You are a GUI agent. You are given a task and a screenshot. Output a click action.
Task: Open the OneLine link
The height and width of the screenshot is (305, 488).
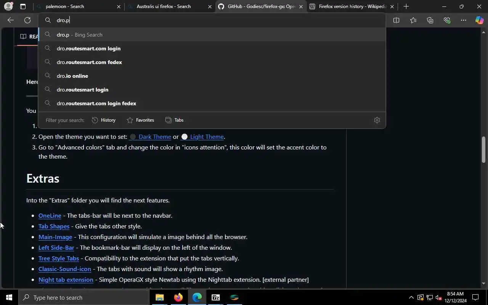50,215
